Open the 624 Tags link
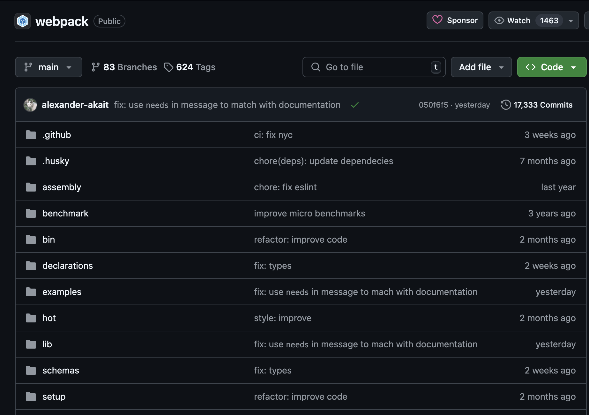Image resolution: width=589 pixels, height=415 pixels. (x=190, y=67)
